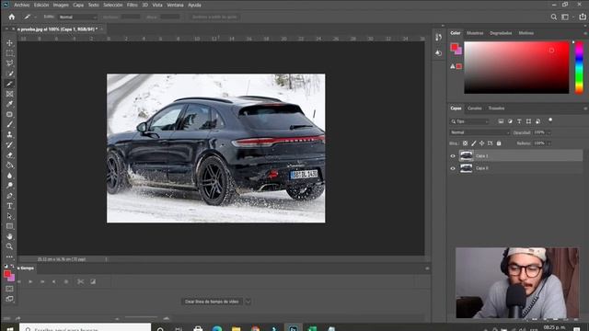Switch to the Muestras tab
Image resolution: width=589 pixels, height=331 pixels.
point(475,33)
